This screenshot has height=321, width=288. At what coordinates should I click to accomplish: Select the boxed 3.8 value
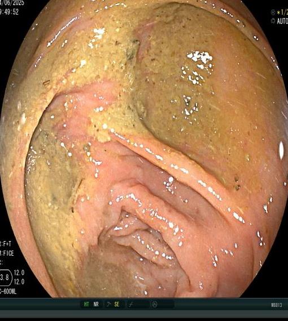tap(5, 278)
